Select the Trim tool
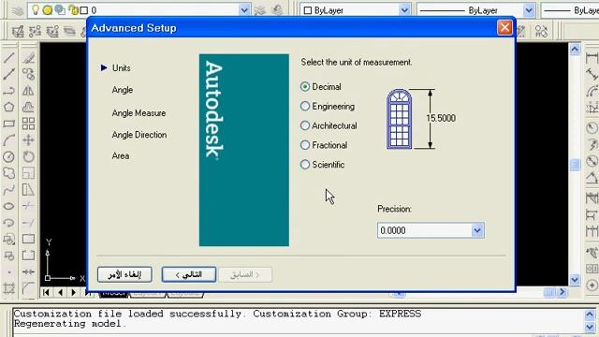This screenshot has height=337, width=599. tap(28, 206)
